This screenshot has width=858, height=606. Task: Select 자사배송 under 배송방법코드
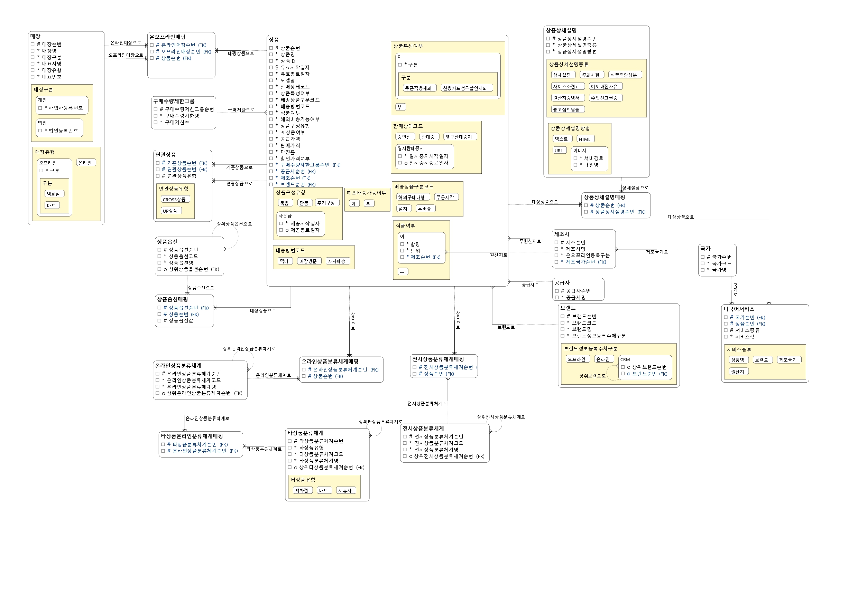click(338, 261)
